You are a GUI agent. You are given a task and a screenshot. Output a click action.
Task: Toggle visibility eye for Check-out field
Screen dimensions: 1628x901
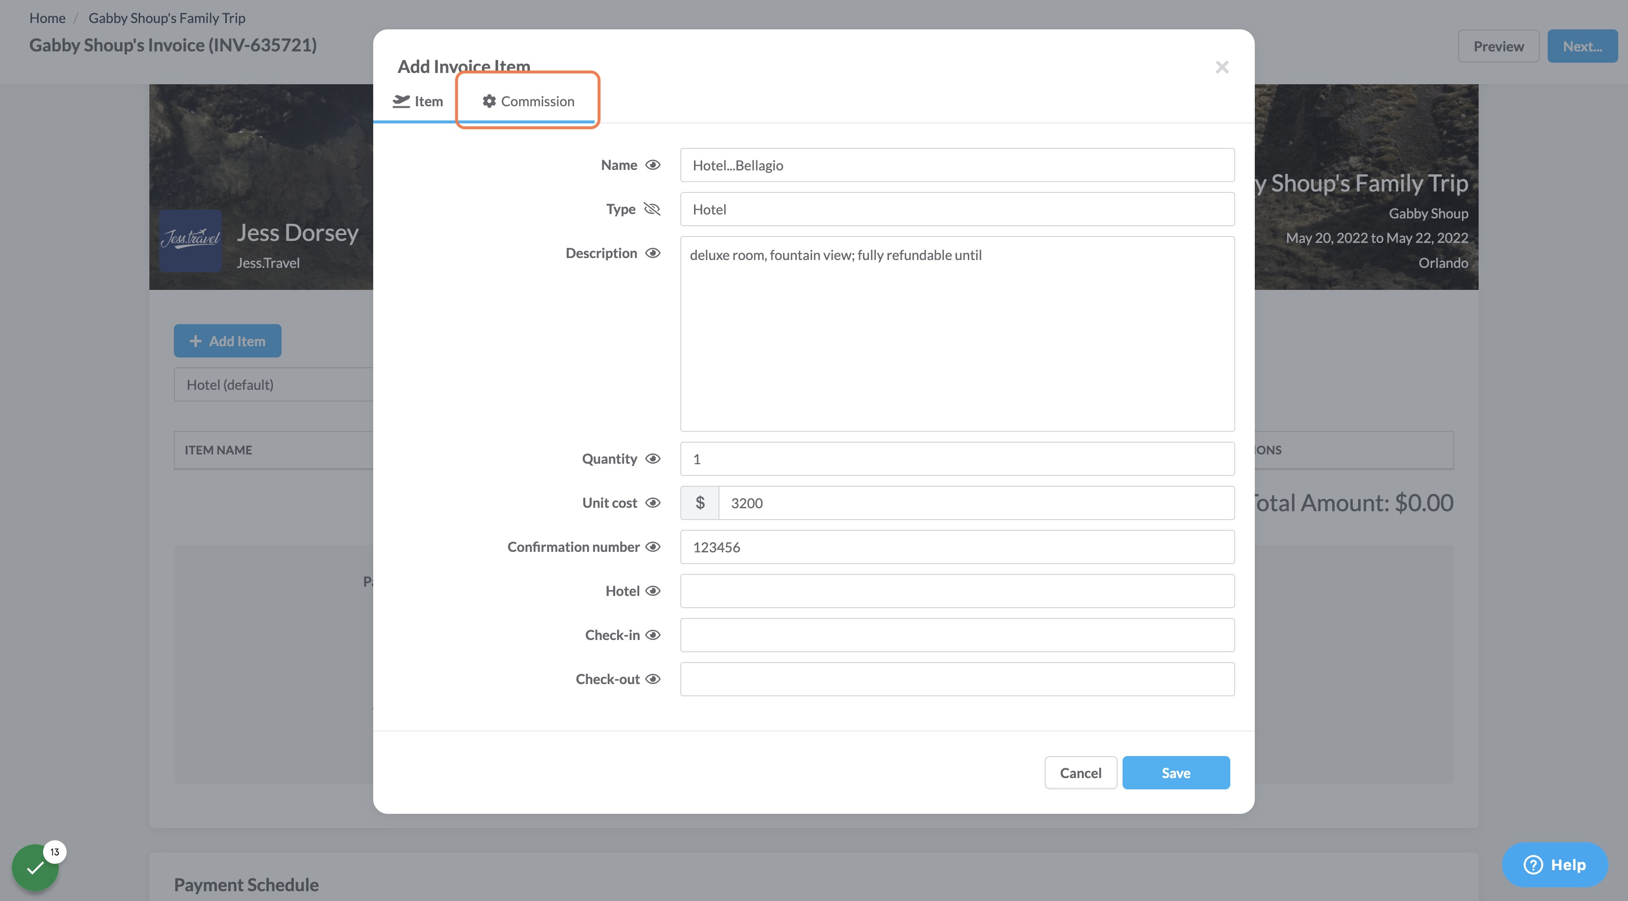tap(653, 679)
